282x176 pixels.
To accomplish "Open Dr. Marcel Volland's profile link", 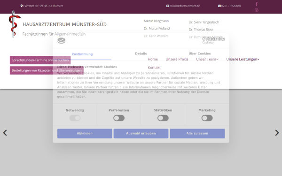I will pos(157,28).
